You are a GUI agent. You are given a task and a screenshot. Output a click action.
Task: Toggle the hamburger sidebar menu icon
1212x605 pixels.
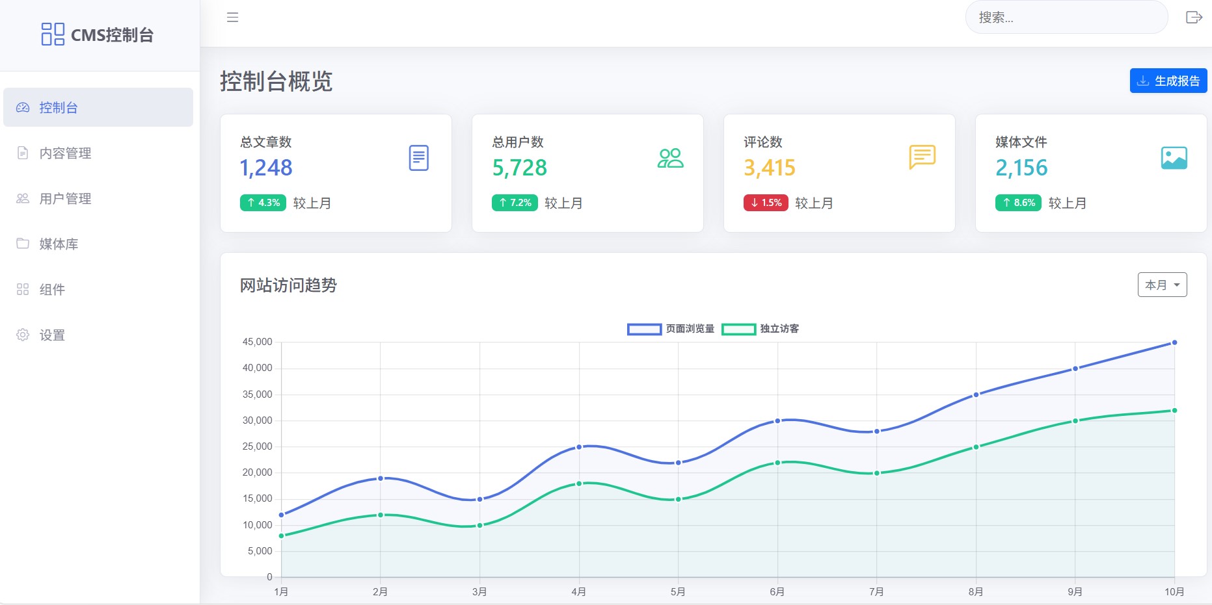[232, 18]
